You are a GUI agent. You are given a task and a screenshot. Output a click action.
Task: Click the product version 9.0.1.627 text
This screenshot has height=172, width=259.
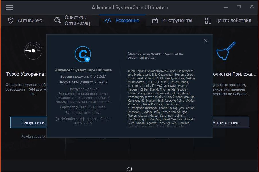click(83, 77)
